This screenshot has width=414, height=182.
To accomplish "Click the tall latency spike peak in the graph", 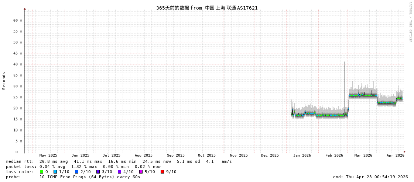I will [345, 62].
